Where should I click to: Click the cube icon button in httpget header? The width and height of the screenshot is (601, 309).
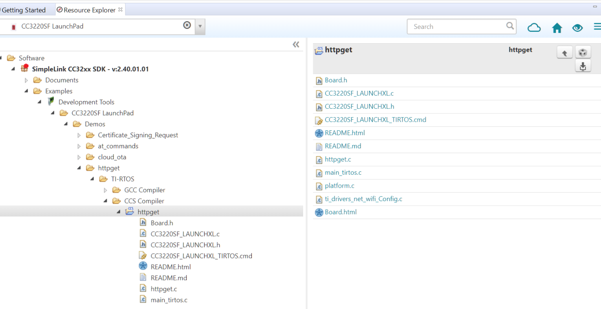point(583,53)
